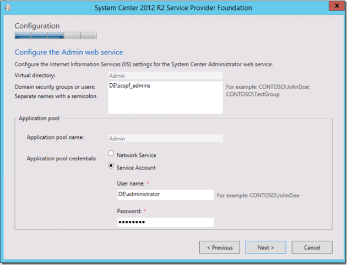
Task: Cancel the installation wizard
Action: coord(312,247)
